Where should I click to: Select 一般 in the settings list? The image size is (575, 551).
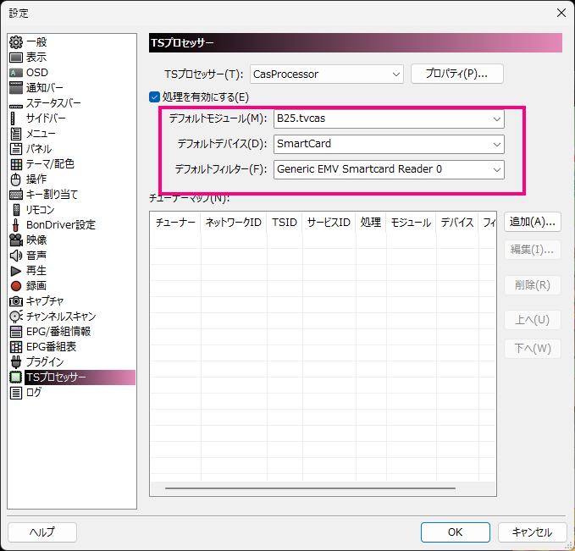pyautogui.click(x=36, y=42)
